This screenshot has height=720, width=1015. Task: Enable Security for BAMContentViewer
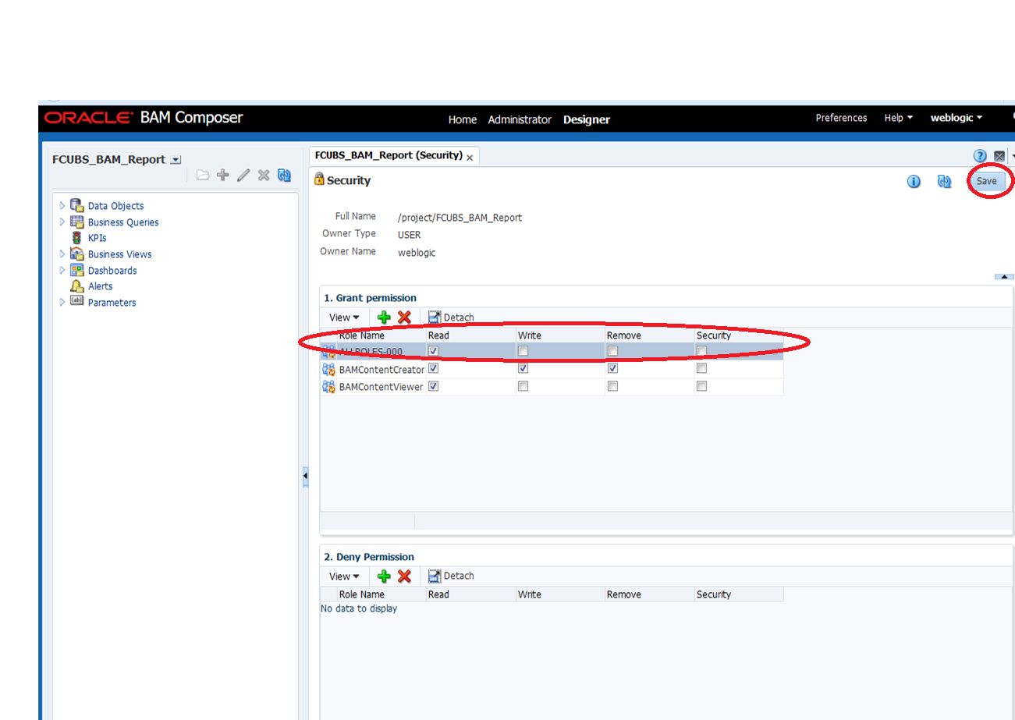click(702, 386)
